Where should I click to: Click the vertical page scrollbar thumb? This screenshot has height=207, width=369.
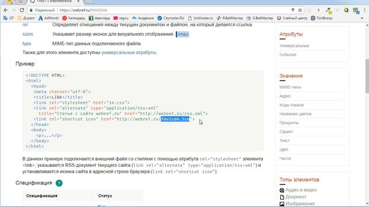coord(367,76)
